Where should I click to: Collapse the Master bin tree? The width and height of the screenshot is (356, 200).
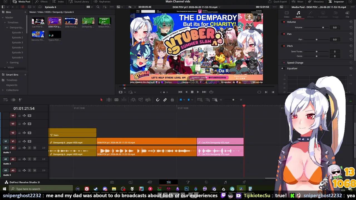click(x=3, y=17)
